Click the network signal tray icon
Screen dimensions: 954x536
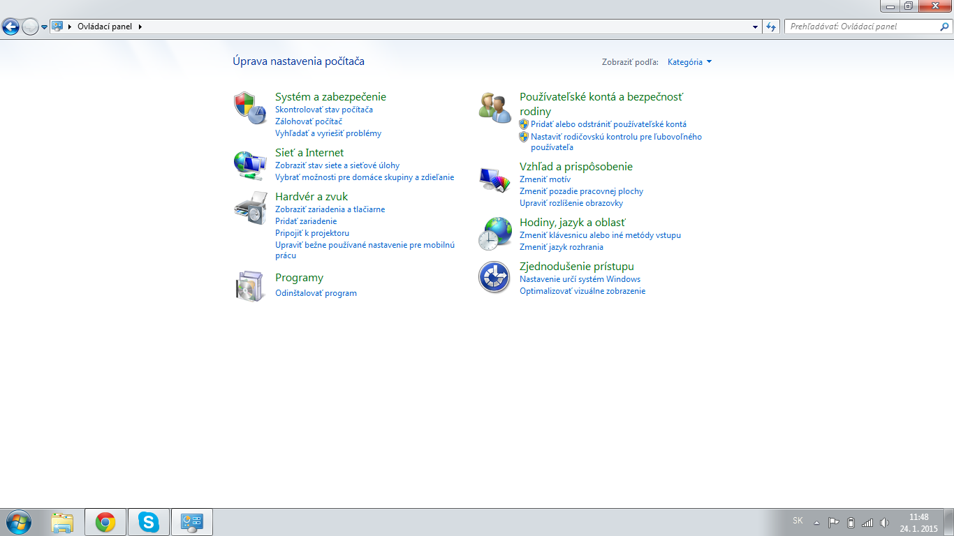tap(867, 522)
